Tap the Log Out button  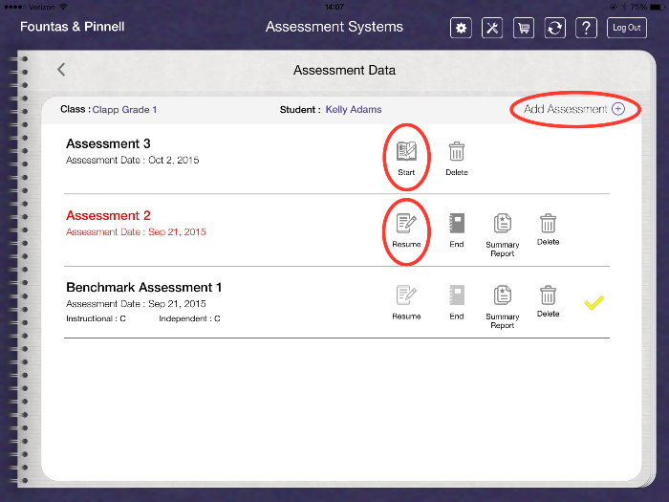pos(627,28)
